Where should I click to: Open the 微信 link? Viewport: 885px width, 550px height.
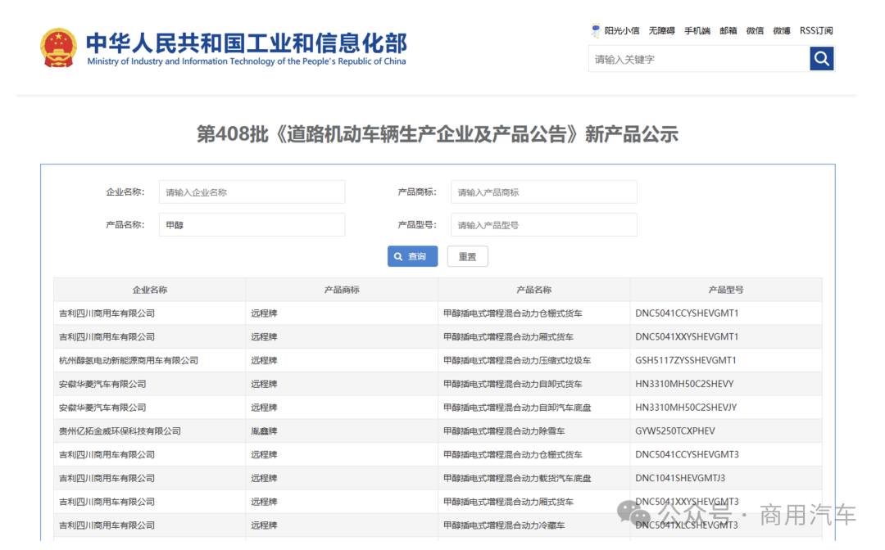[755, 30]
